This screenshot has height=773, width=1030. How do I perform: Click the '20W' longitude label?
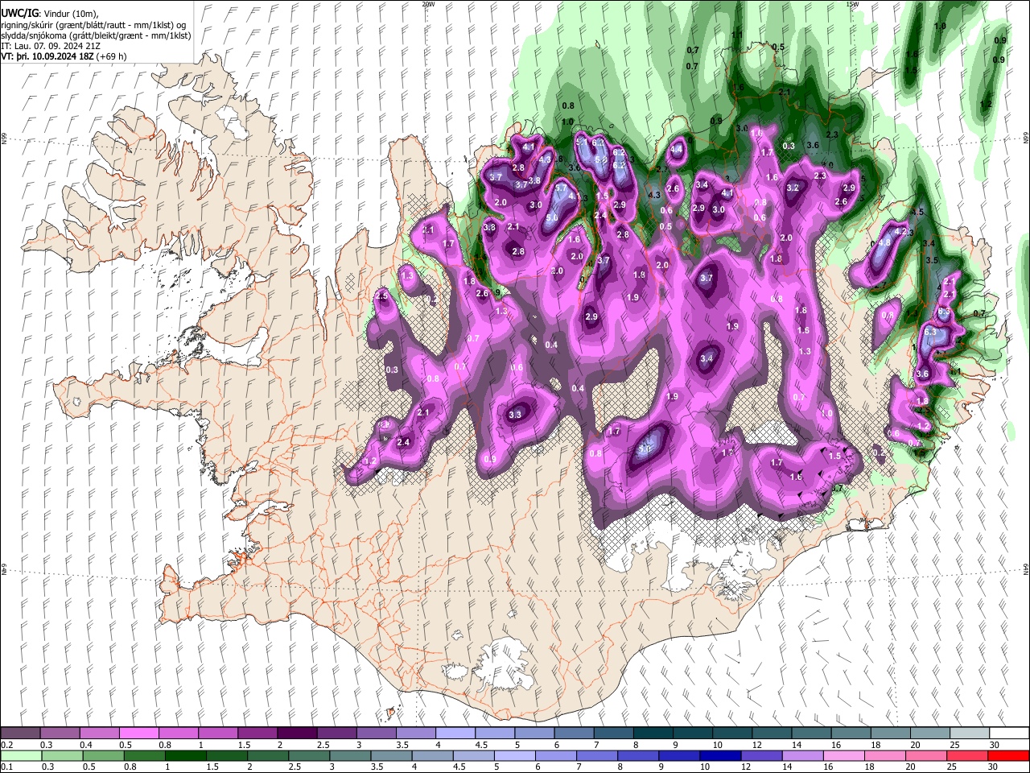coord(428,4)
